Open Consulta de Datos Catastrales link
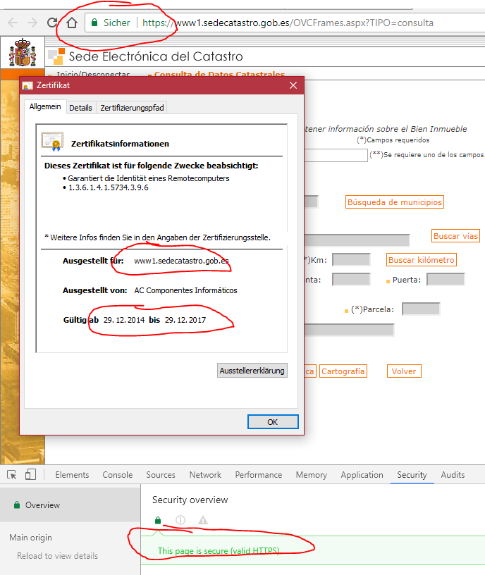Image resolution: width=485 pixels, height=575 pixels. click(x=219, y=75)
